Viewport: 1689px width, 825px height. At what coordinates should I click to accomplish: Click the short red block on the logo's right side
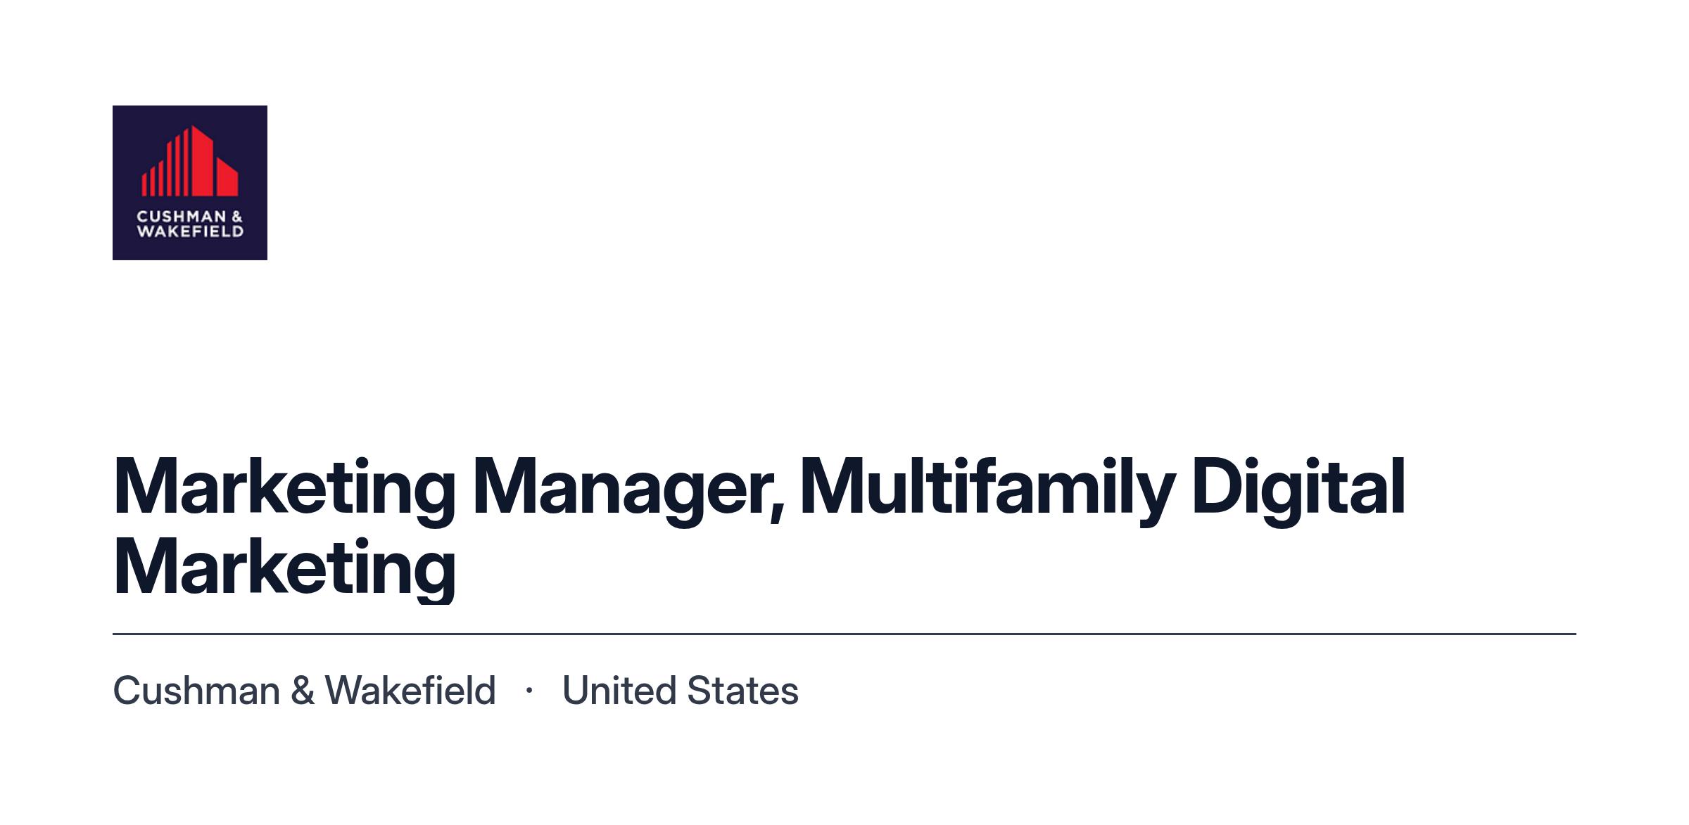[x=227, y=177]
